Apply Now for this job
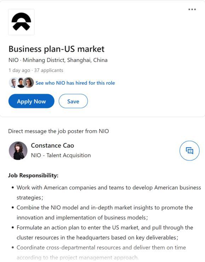The width and height of the screenshot is (205, 262). tap(32, 101)
